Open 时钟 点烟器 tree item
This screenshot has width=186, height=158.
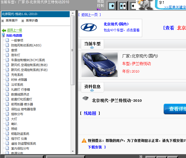tap(19, 80)
